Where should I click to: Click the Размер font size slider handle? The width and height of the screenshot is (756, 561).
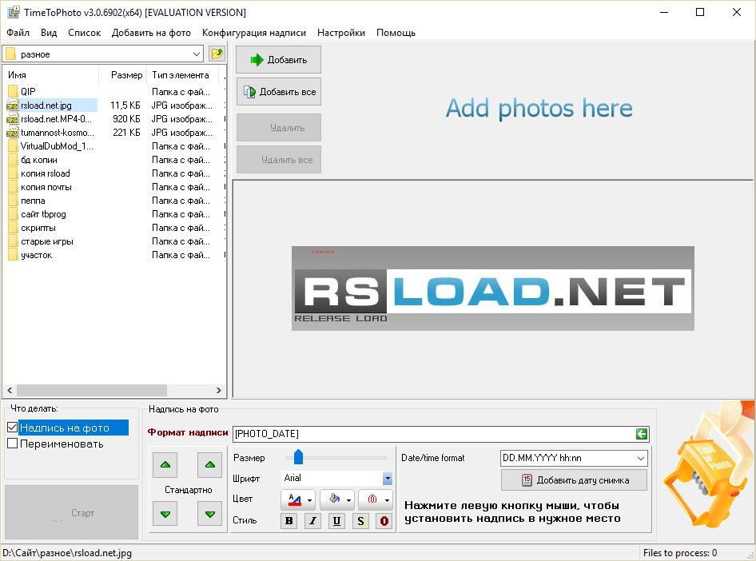click(x=298, y=457)
